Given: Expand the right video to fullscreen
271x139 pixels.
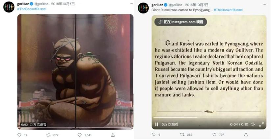Looking at the screenshot, I should (x=261, y=124).
